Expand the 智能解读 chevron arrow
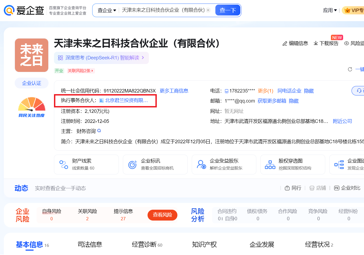Screen dimensions: 364x255 click(143, 58)
